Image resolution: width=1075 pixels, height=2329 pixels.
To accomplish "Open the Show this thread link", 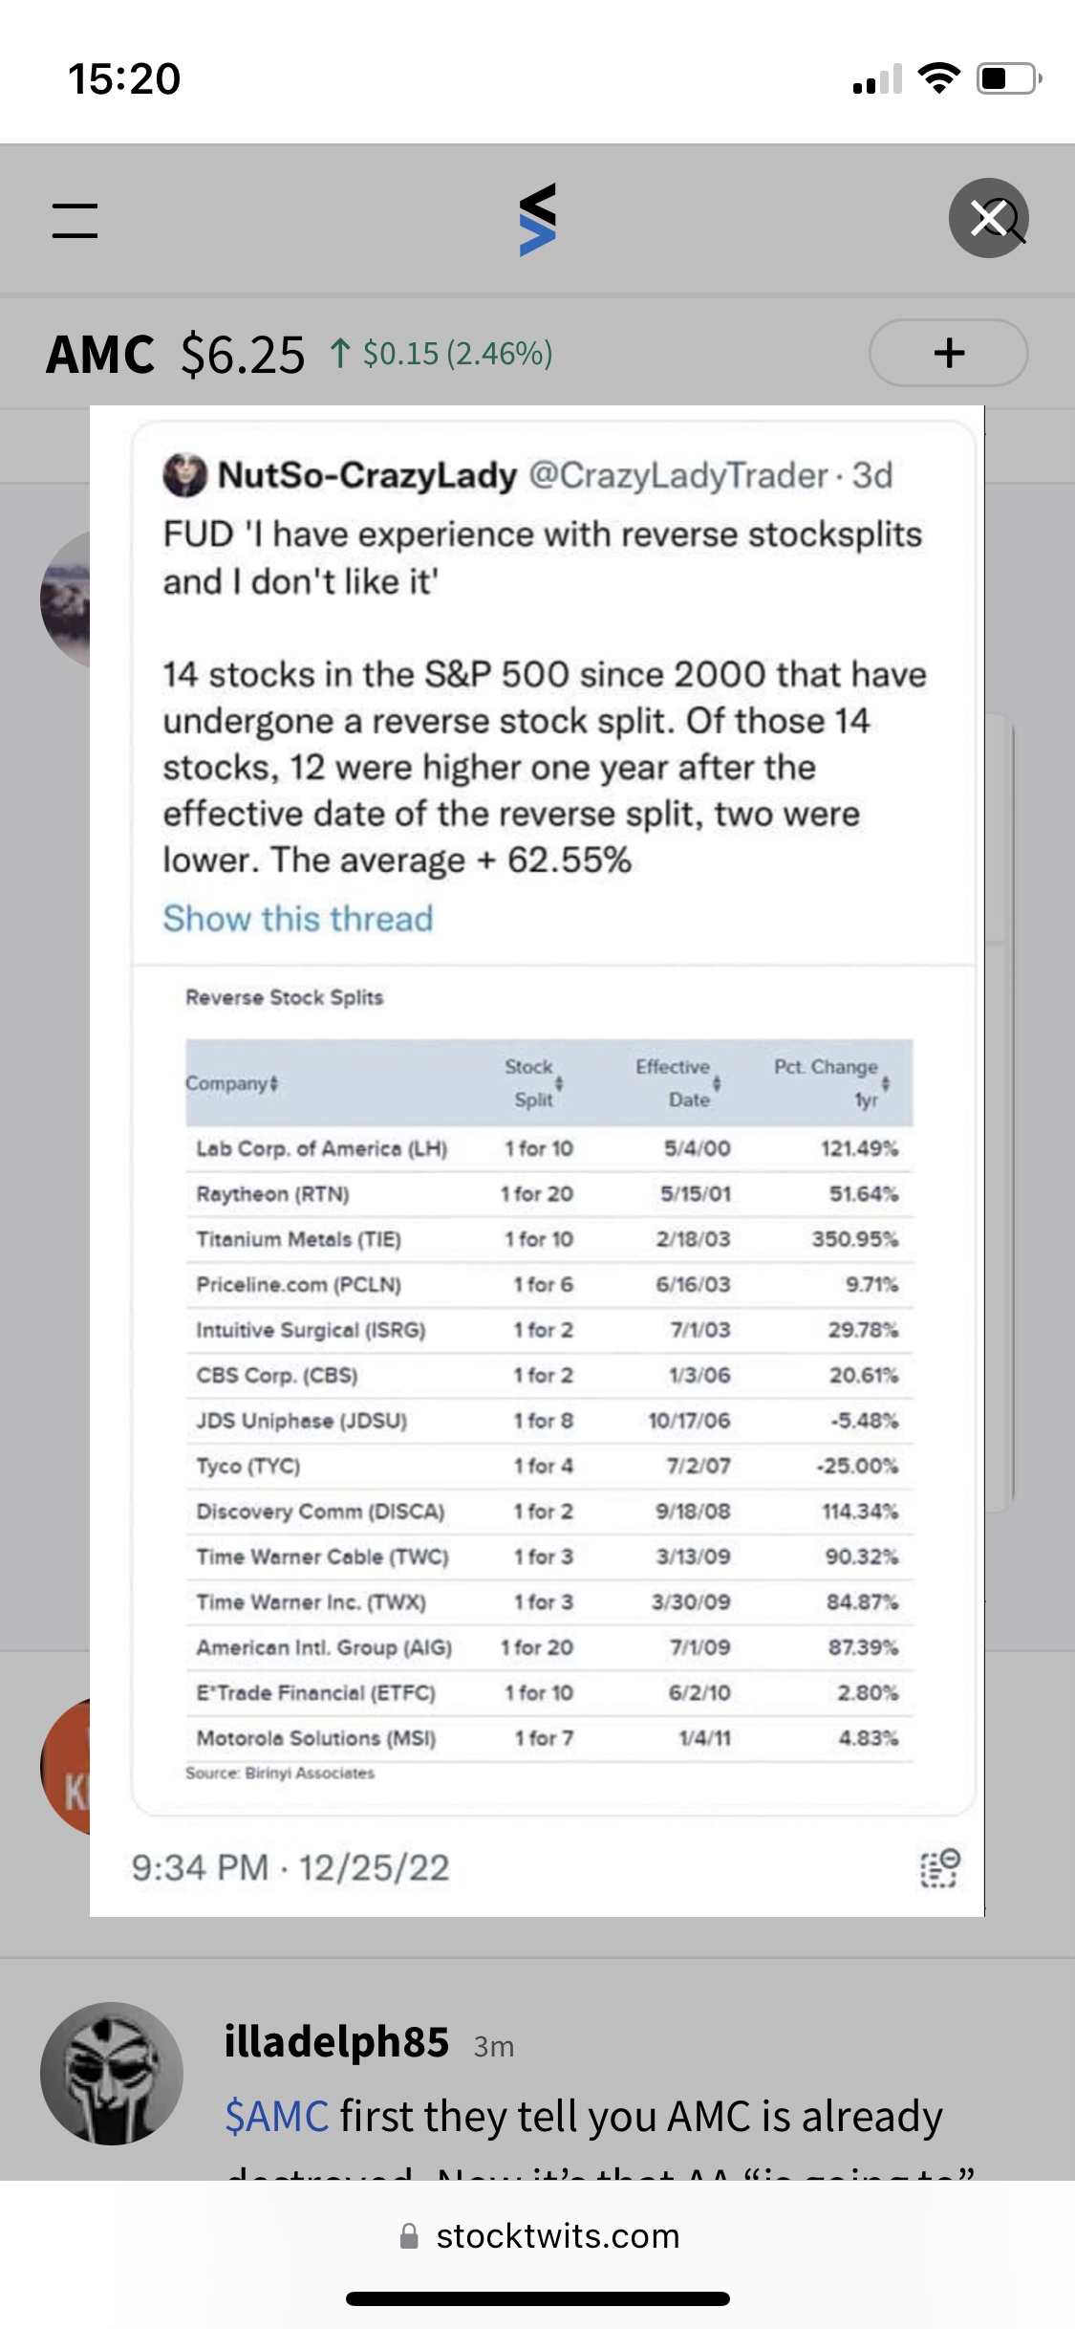I will [x=298, y=919].
